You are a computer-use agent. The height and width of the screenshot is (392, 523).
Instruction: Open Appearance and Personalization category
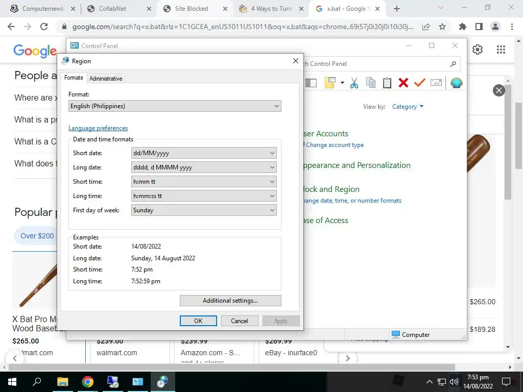(357, 165)
